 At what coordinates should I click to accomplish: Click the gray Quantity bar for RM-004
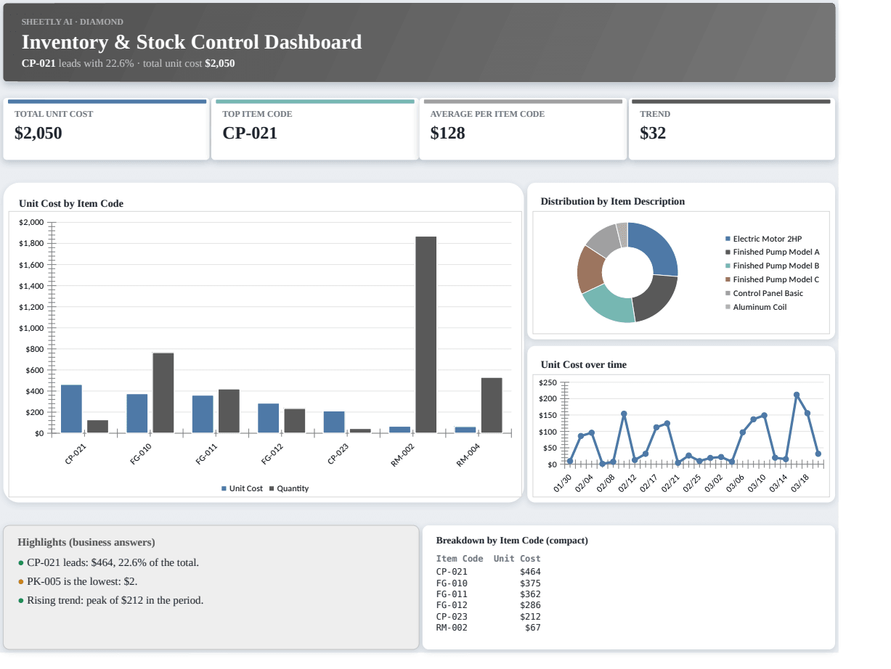492,406
